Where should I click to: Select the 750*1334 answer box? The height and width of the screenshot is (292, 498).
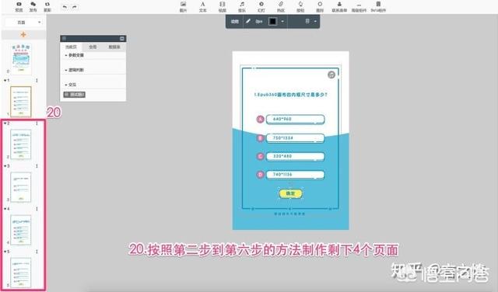pyautogui.click(x=295, y=138)
